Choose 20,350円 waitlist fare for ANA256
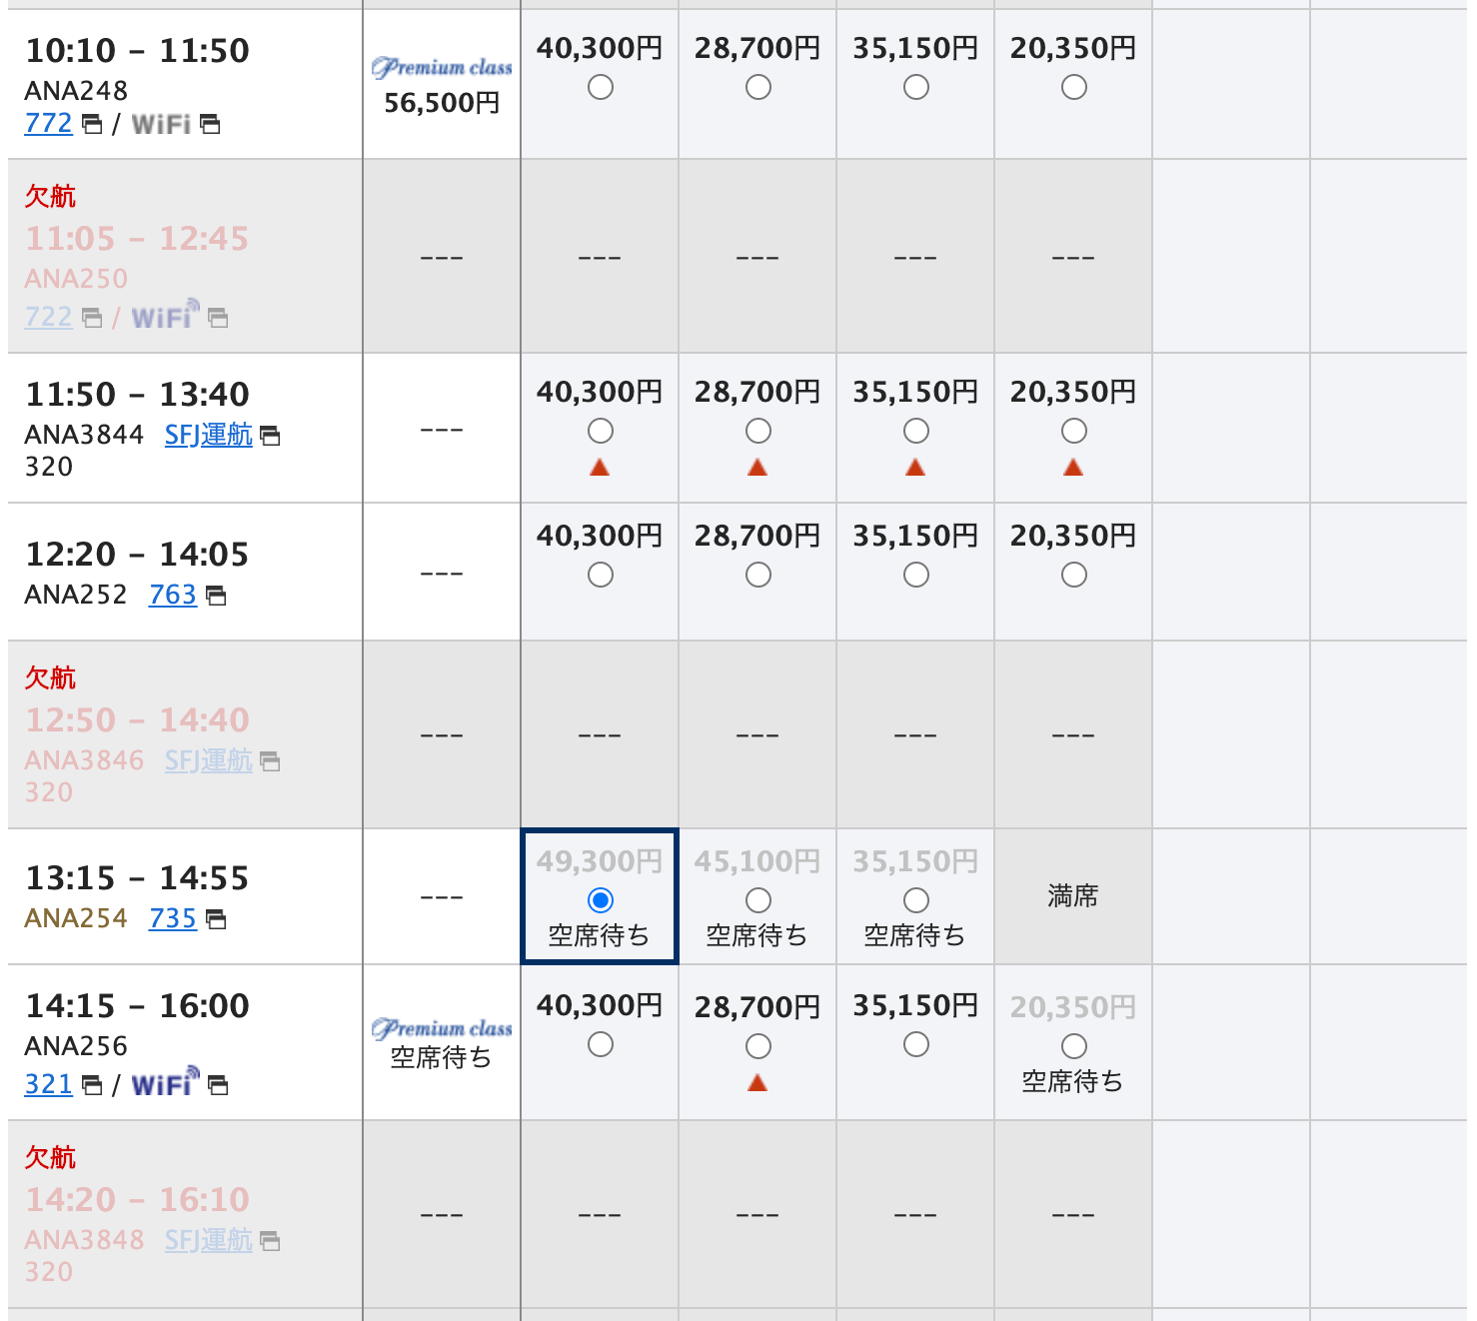This screenshot has height=1321, width=1477. [x=1074, y=1047]
